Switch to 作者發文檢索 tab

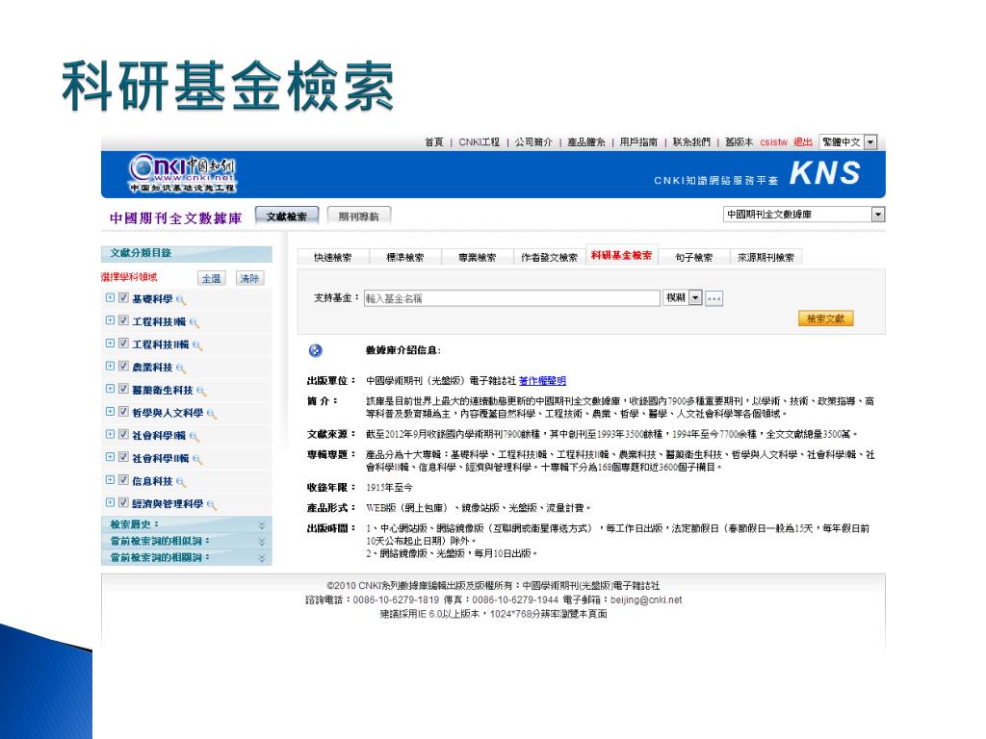tap(549, 258)
